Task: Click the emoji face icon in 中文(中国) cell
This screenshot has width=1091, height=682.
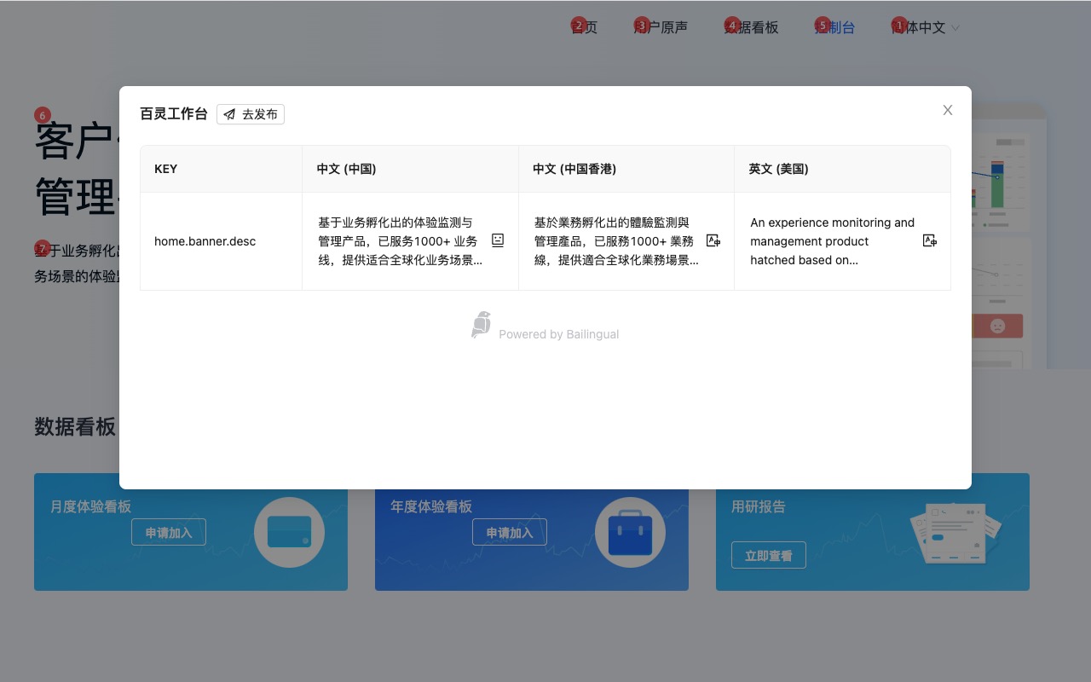Action: [497, 241]
